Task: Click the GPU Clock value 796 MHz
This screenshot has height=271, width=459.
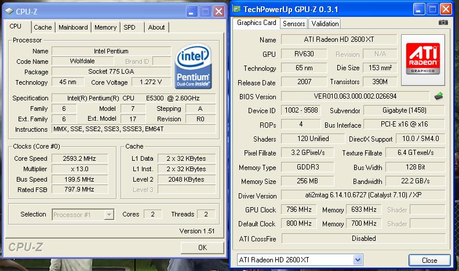Action: [x=299, y=209]
